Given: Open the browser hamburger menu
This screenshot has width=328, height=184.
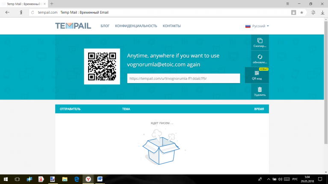Looking at the screenshot, I should coord(288,4).
